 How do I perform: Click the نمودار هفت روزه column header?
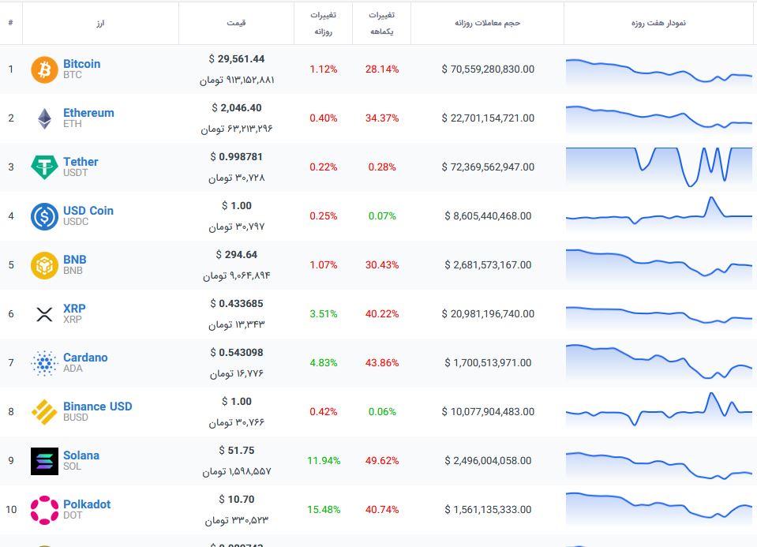coord(658,23)
